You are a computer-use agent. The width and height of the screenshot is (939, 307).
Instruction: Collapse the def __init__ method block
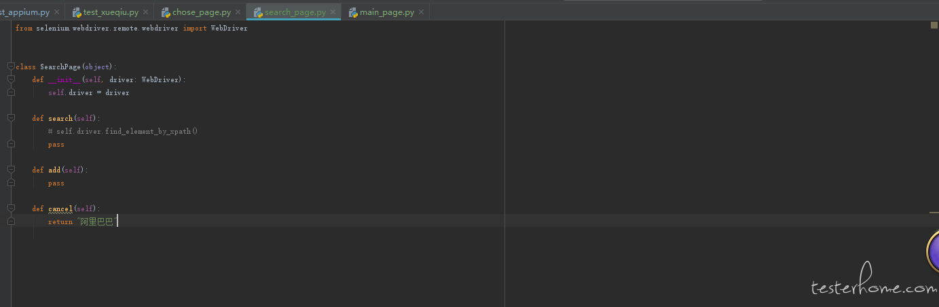(11, 79)
